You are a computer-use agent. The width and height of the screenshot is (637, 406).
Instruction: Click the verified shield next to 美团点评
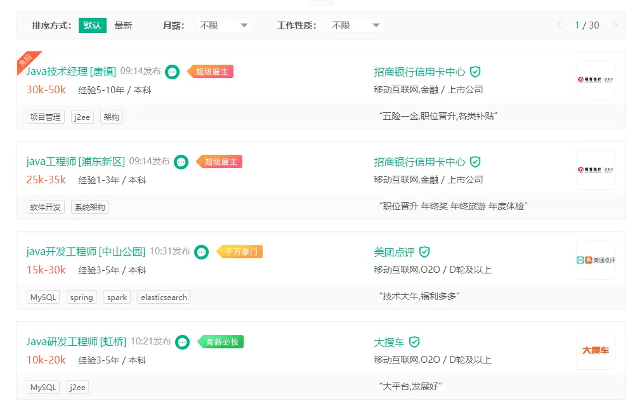tap(424, 252)
